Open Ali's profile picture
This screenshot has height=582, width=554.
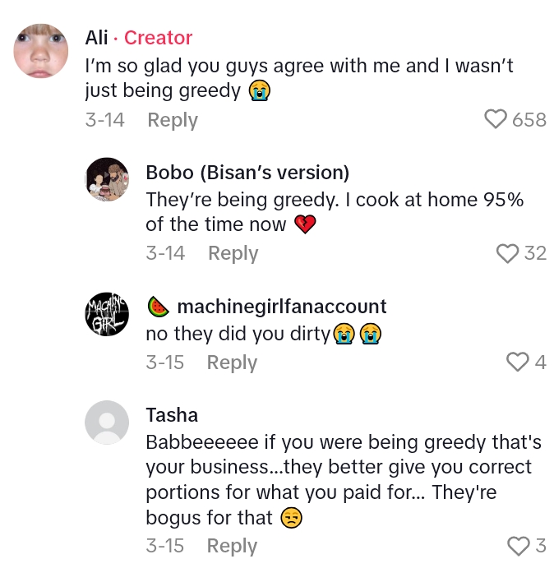[41, 51]
